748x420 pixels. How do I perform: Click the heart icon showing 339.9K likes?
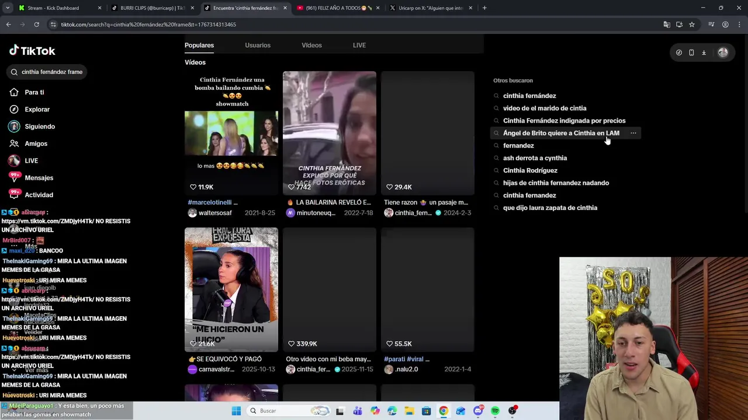tap(291, 344)
